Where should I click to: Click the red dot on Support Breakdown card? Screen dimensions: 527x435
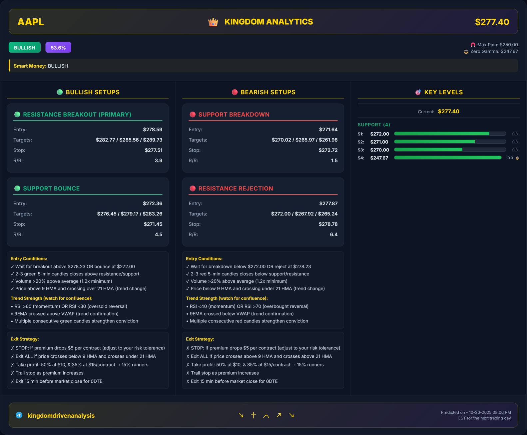point(193,115)
